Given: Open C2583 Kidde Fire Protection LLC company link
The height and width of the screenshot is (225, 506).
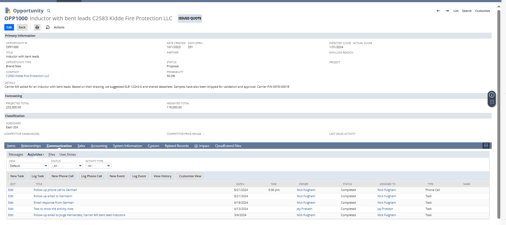Looking at the screenshot, I should coord(28,76).
